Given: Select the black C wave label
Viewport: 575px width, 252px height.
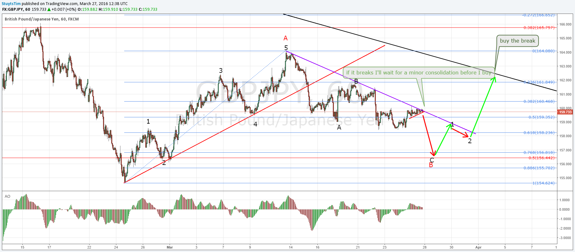Looking at the screenshot, I should [432, 160].
